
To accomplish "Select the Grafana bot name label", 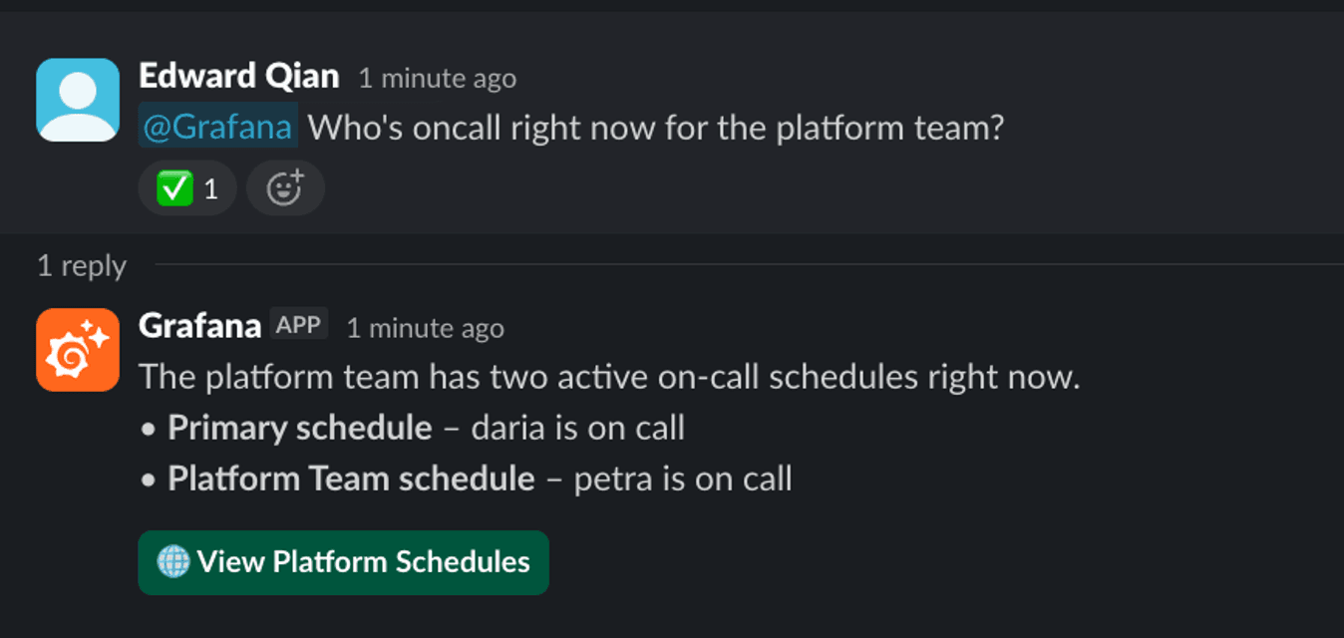I will click(x=200, y=323).
